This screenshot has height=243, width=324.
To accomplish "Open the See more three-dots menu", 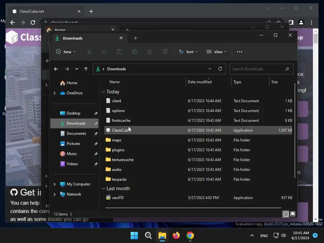I will click(x=240, y=52).
